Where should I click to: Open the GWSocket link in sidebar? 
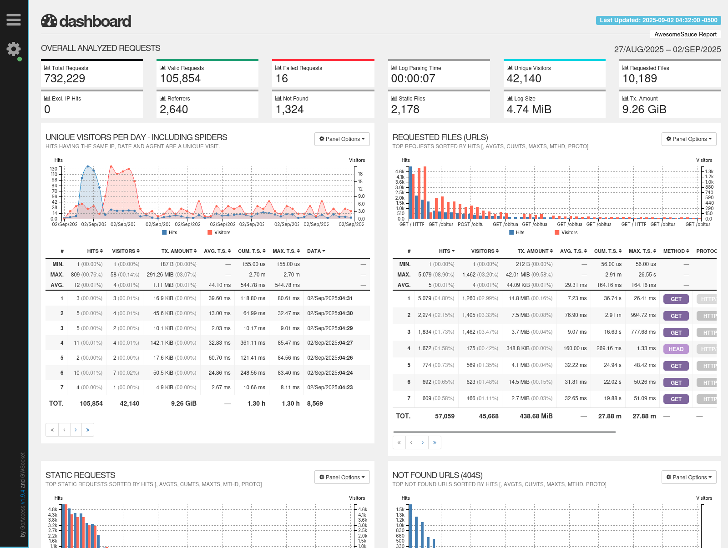click(x=23, y=465)
